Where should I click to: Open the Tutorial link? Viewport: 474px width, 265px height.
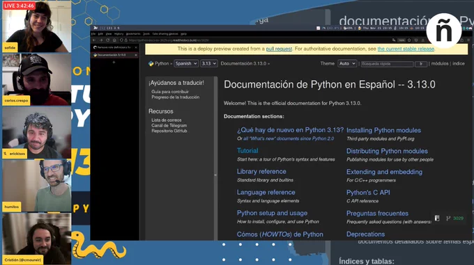coord(247,151)
